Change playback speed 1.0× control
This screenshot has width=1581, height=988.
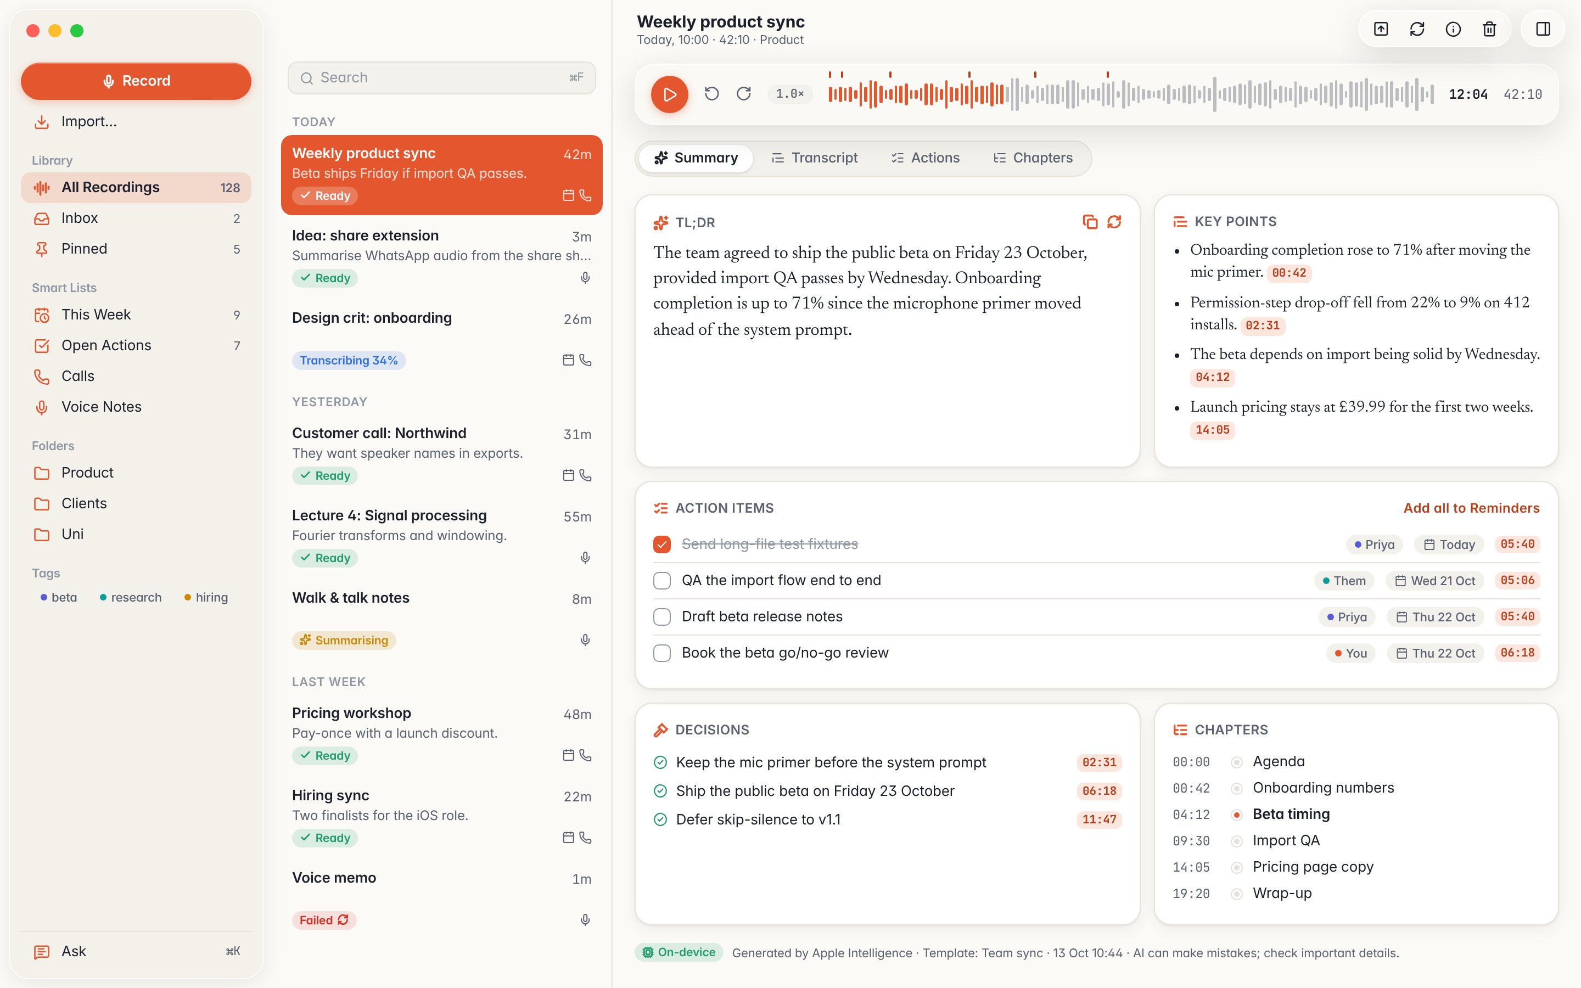click(x=790, y=94)
